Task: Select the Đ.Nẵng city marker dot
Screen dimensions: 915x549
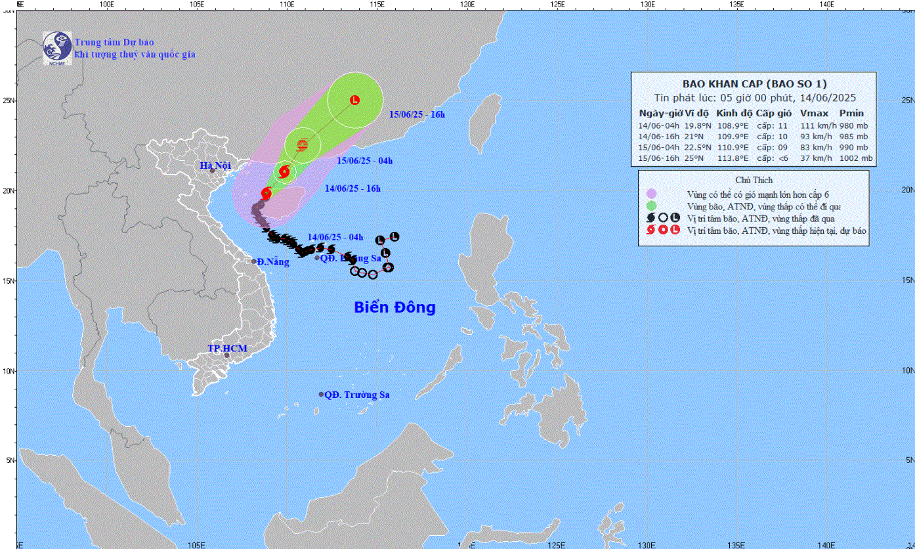Action: pyautogui.click(x=254, y=261)
